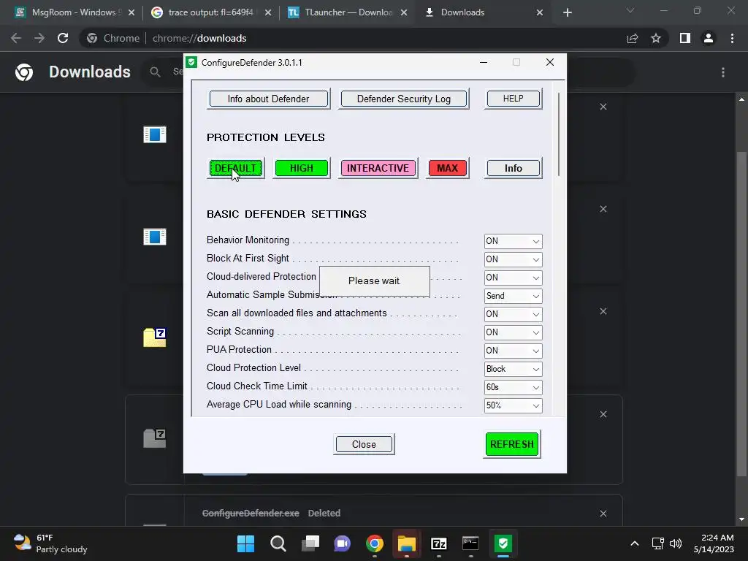Open Cloud-delivered Protection dropdown

click(x=513, y=278)
